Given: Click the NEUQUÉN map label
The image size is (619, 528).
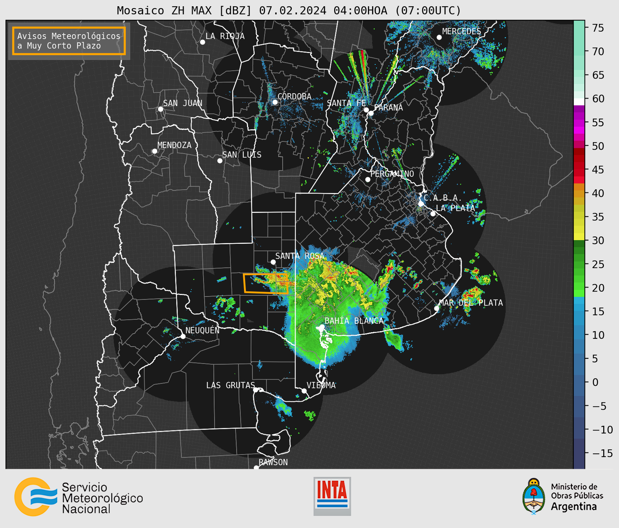Looking at the screenshot, I should pyautogui.click(x=203, y=330).
